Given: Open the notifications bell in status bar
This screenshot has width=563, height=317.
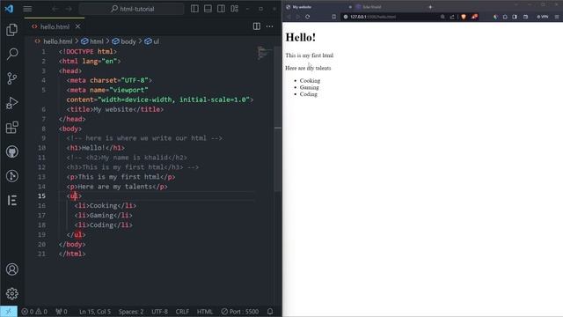Looking at the screenshot, I should (x=270, y=312).
